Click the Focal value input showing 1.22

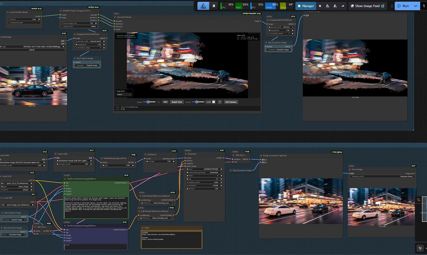[209, 102]
